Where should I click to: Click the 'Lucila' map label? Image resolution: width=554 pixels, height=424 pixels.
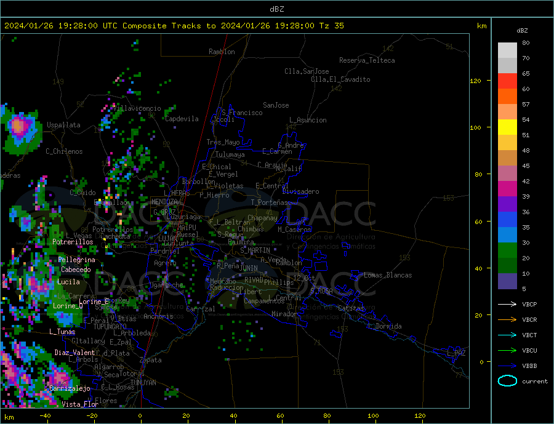pos(68,282)
